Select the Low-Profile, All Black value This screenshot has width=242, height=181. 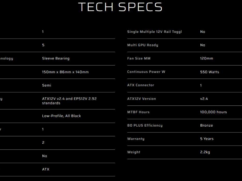click(x=62, y=116)
